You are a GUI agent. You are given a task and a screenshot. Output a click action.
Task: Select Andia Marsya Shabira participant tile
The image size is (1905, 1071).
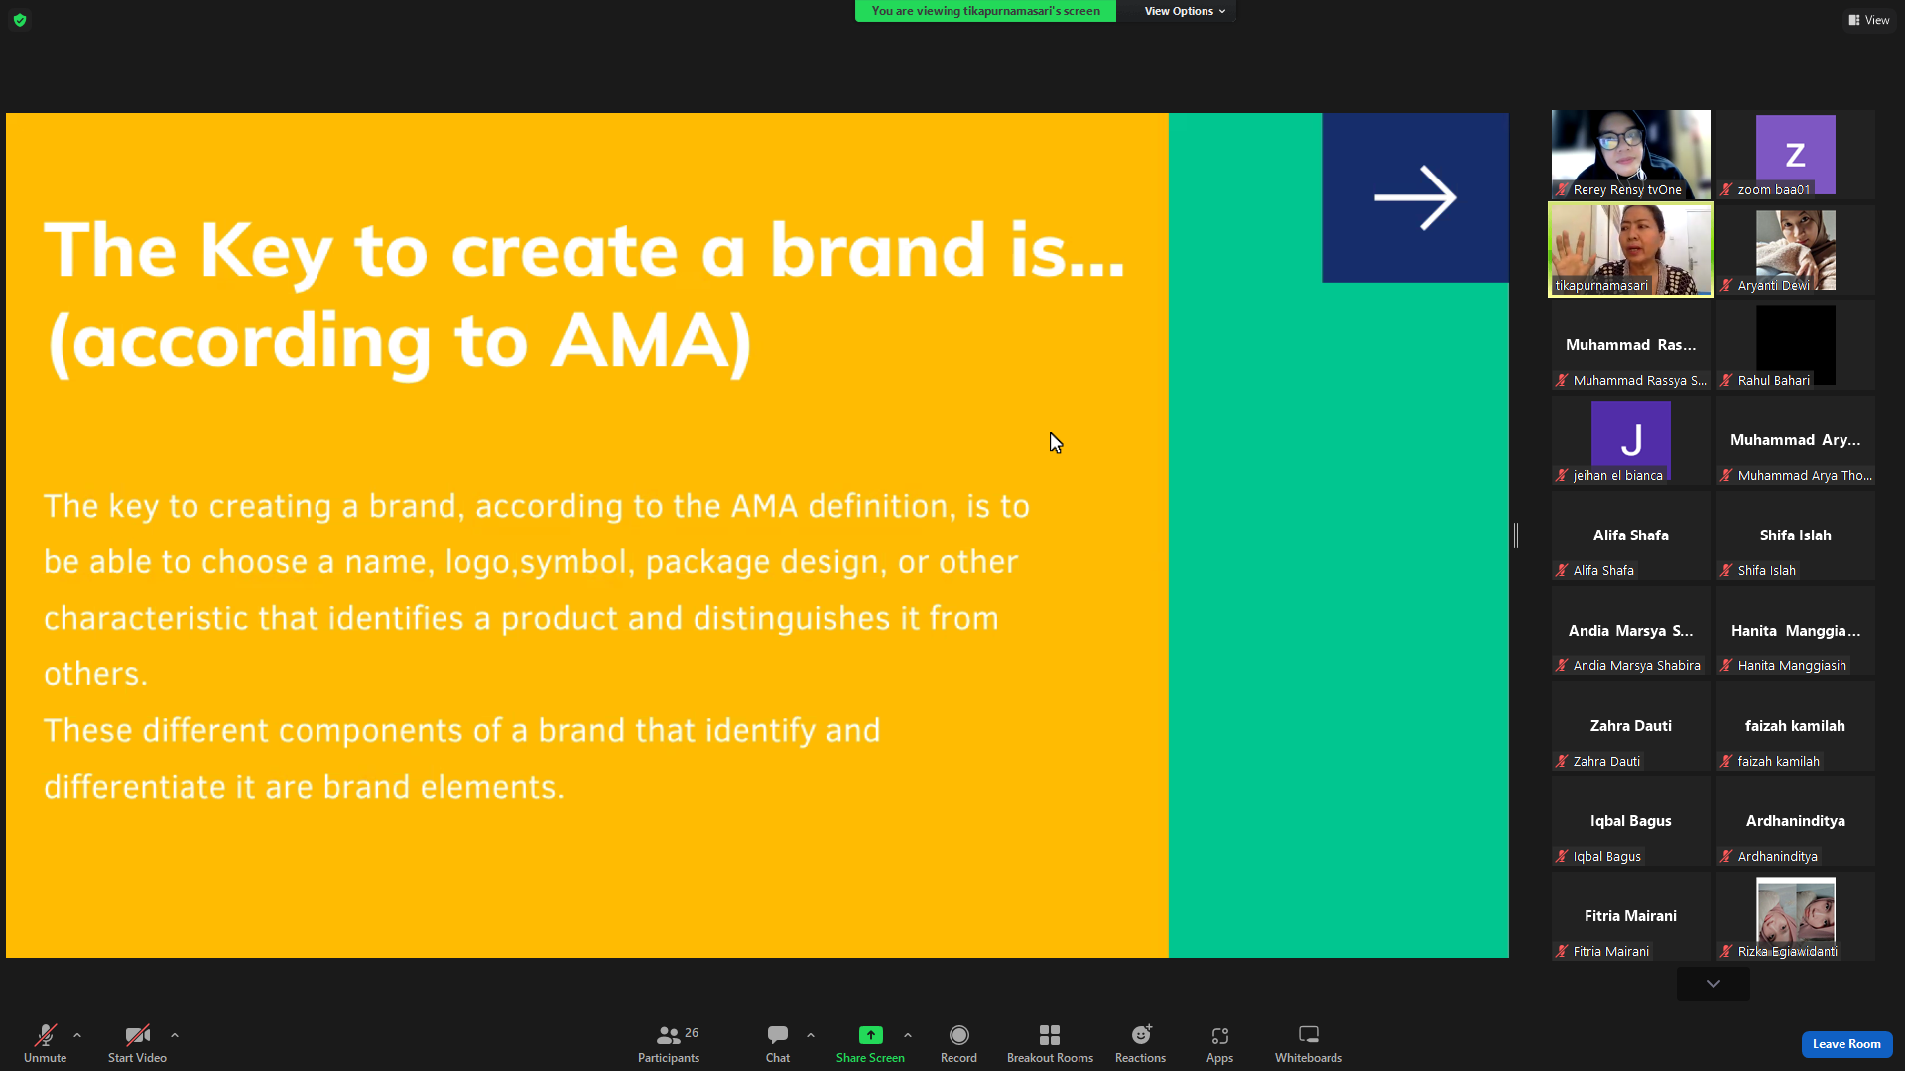pos(1631,631)
